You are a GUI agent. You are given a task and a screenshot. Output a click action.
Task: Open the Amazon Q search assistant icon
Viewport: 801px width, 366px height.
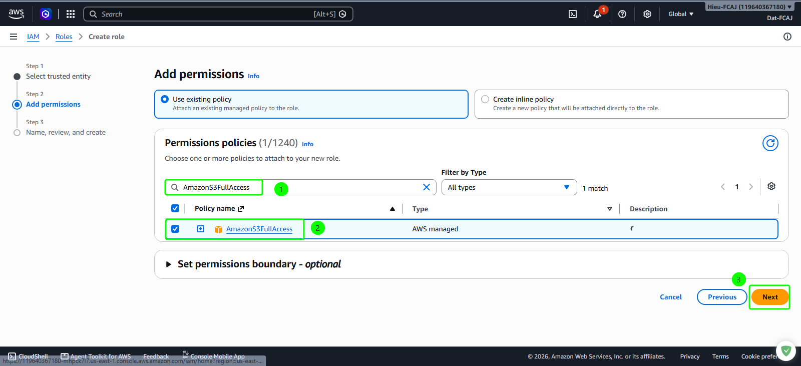342,14
